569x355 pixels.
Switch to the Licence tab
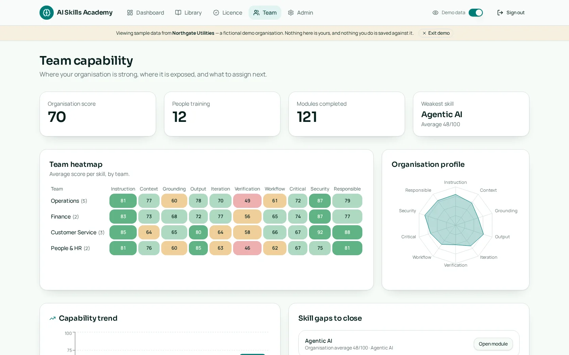[x=228, y=13]
